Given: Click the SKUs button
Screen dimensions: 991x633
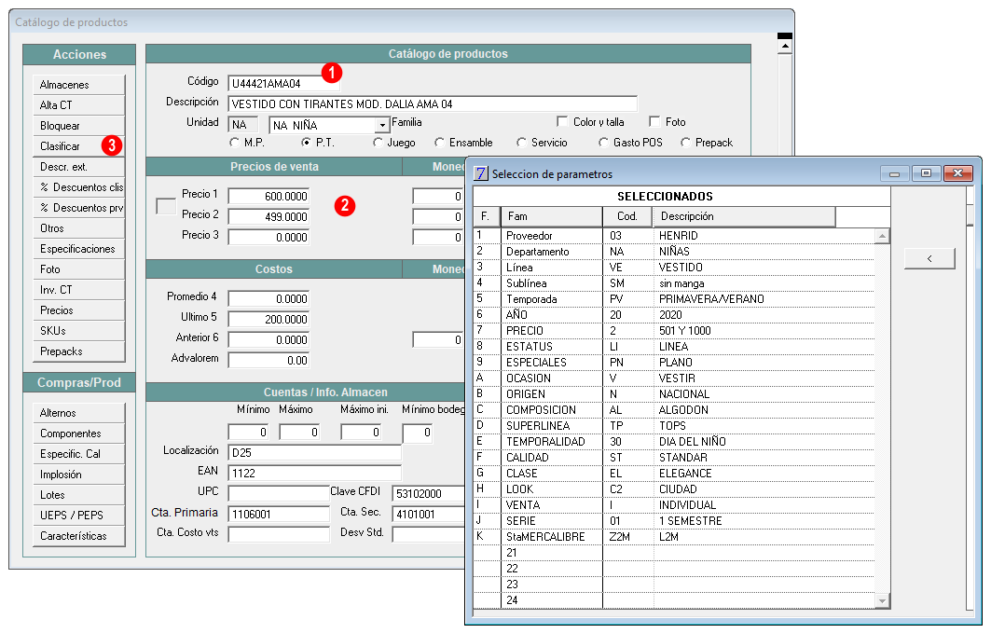Looking at the screenshot, I should (79, 331).
